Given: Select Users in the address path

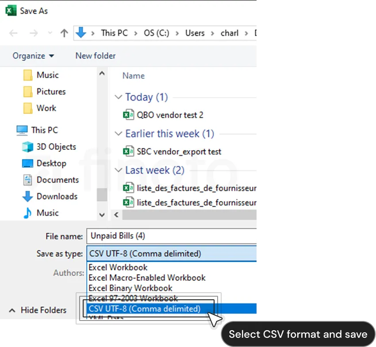Looking at the screenshot, I should coord(195,33).
